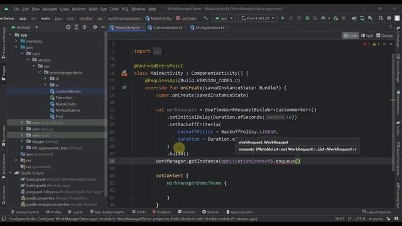Image resolution: width=402 pixels, height=226 pixels.
Task: Click MainActivity breadcrumb in navigation bar
Action: tap(158, 18)
